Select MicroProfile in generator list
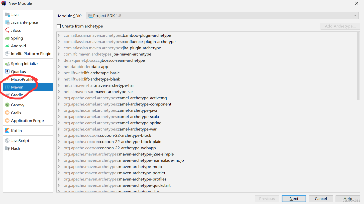Image resolution: width=364 pixels, height=204 pixels. [28, 79]
